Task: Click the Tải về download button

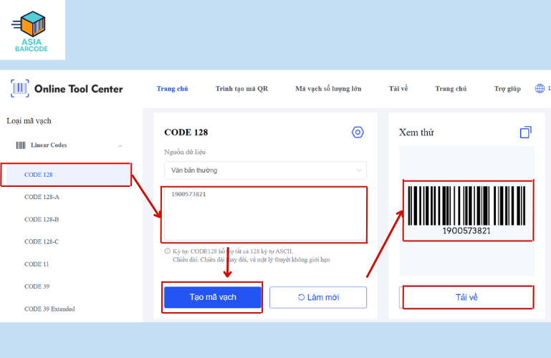Action: 466,297
